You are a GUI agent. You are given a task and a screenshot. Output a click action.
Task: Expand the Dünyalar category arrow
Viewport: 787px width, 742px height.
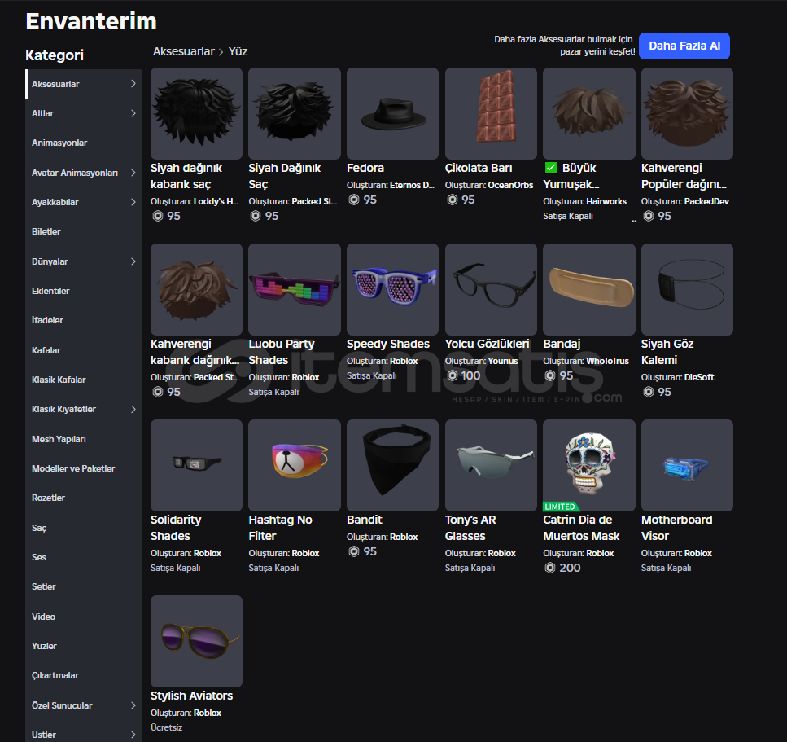coord(133,261)
